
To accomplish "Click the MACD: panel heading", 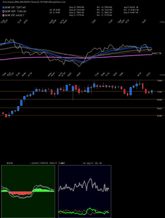I will 10,163.
